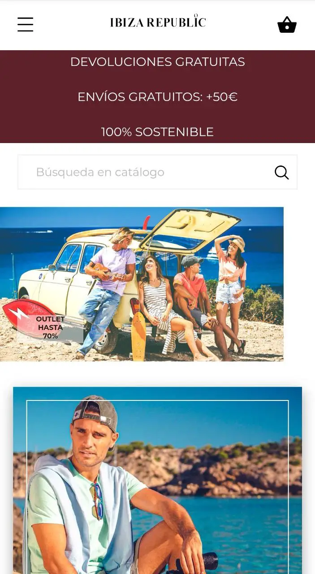Tap the Envíos Gratuitos: +50€ text
The image size is (315, 574).
157,97
